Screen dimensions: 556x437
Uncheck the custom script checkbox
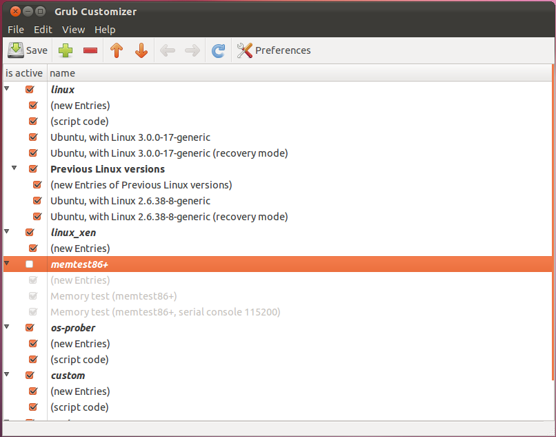(x=30, y=375)
